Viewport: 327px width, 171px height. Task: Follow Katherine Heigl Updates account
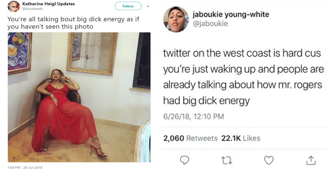[x=128, y=6]
